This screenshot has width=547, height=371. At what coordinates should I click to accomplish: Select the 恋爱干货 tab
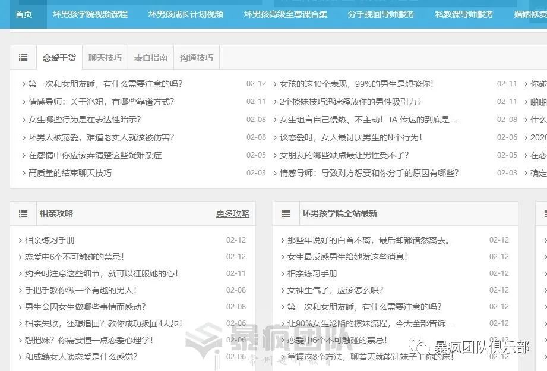click(60, 58)
